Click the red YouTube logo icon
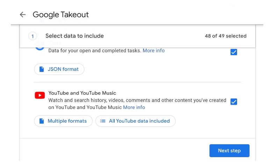The height and width of the screenshot is (168, 271). click(40, 95)
